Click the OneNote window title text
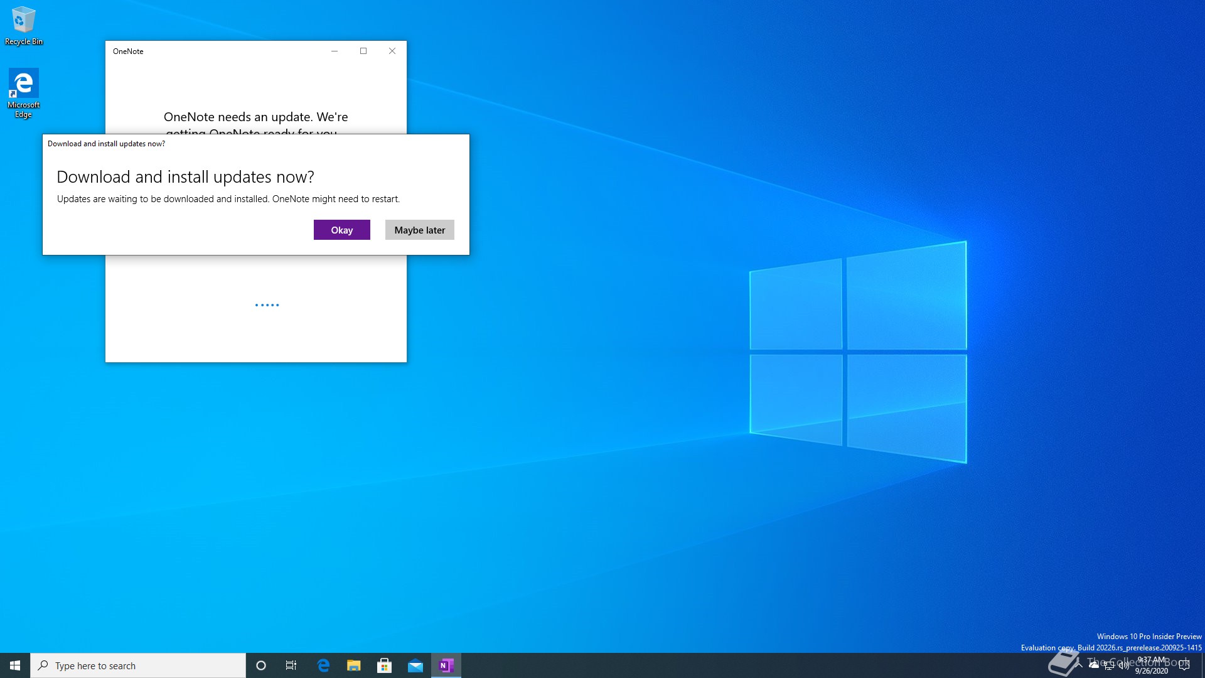1205x678 pixels. [x=128, y=51]
